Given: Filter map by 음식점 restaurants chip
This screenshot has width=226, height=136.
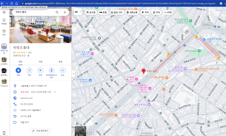Looking at the screenshot, I should coord(91,12).
